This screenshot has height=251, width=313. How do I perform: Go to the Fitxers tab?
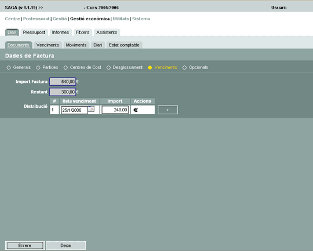click(x=82, y=32)
